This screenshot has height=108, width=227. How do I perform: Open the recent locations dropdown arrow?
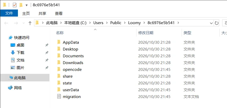coord(24,23)
